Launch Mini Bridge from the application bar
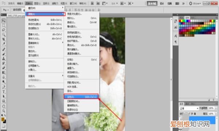Image resolution: width=219 pixels, height=131 pixels. [x=98, y=3]
